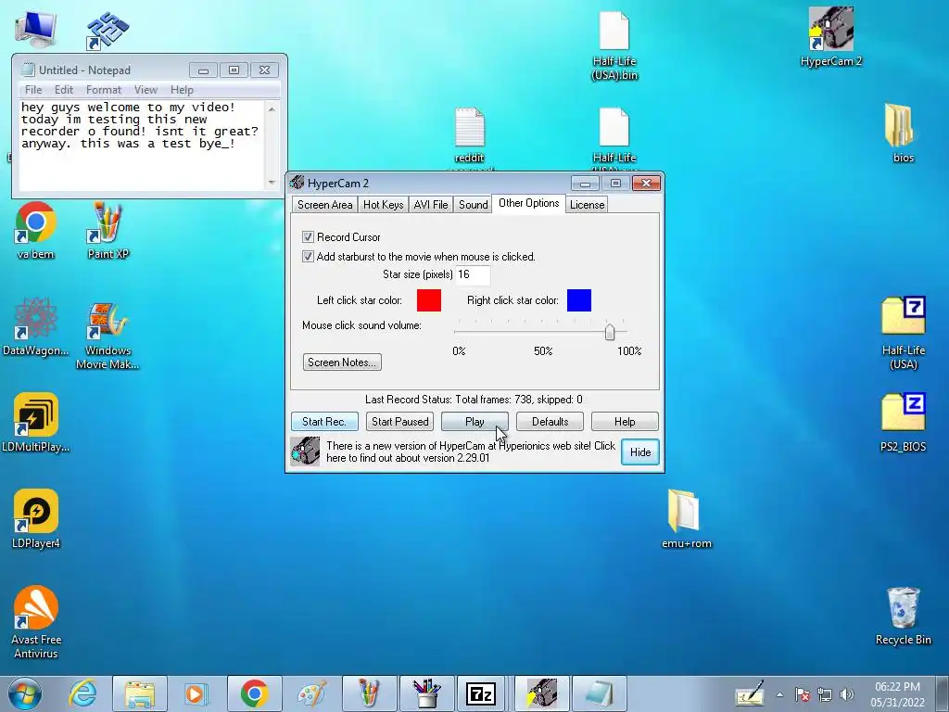Switch to HyperCam taskbar button
Viewport: 949px width, 712px height.
pos(542,693)
